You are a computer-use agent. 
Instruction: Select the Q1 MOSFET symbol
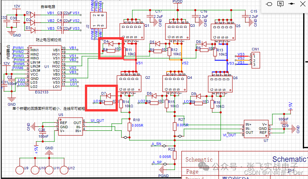[132, 32]
